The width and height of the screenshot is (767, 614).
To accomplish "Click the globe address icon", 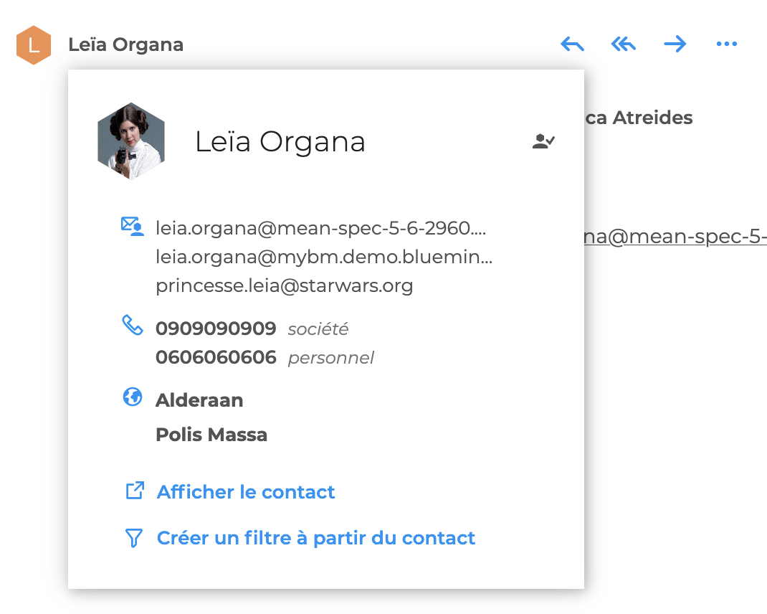I will (133, 397).
